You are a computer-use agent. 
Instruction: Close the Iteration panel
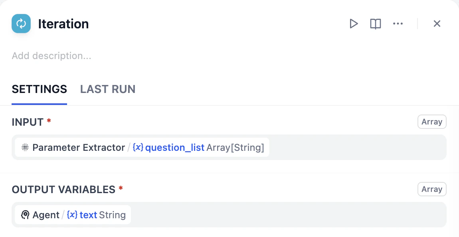(x=437, y=24)
